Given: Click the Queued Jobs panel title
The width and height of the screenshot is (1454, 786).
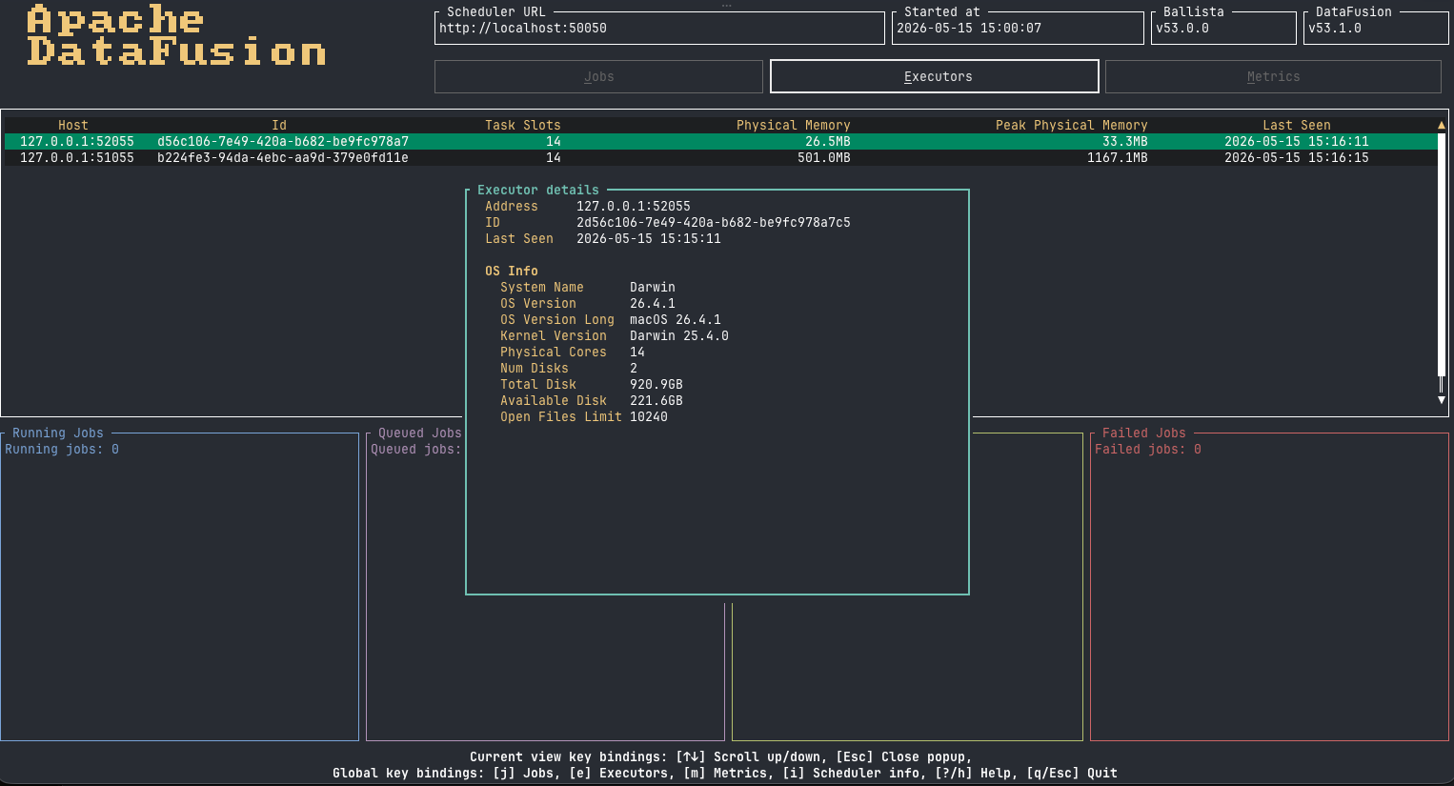Looking at the screenshot, I should 420,433.
